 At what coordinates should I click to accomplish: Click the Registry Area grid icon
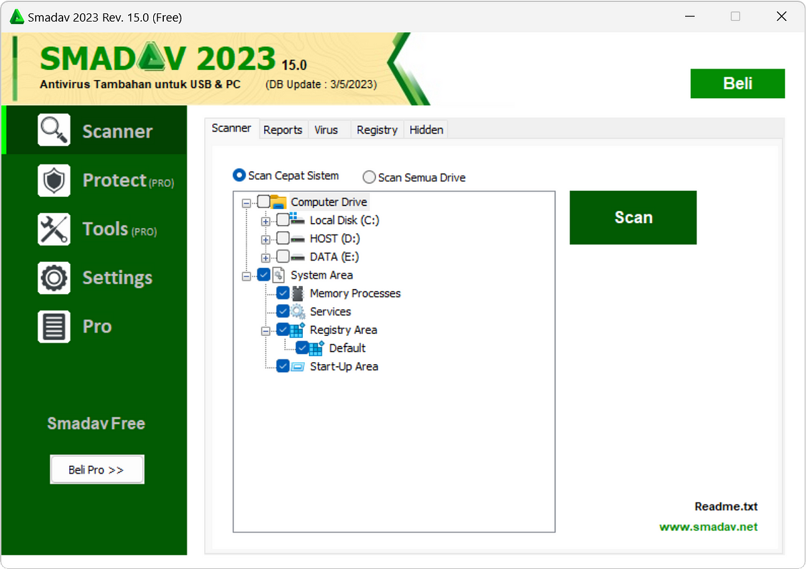tap(298, 329)
